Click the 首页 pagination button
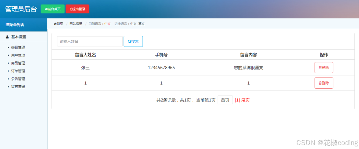The height and width of the screenshot is (149, 359). click(x=225, y=100)
